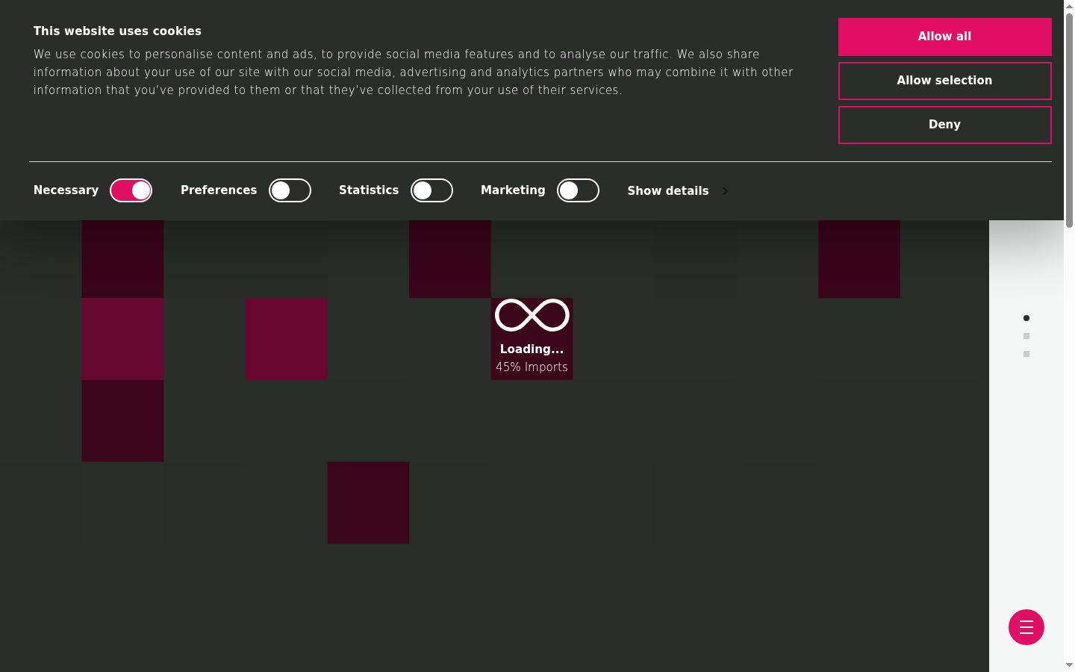The height and width of the screenshot is (672, 1075).
Task: Click Allow selection button
Action: coord(944,81)
